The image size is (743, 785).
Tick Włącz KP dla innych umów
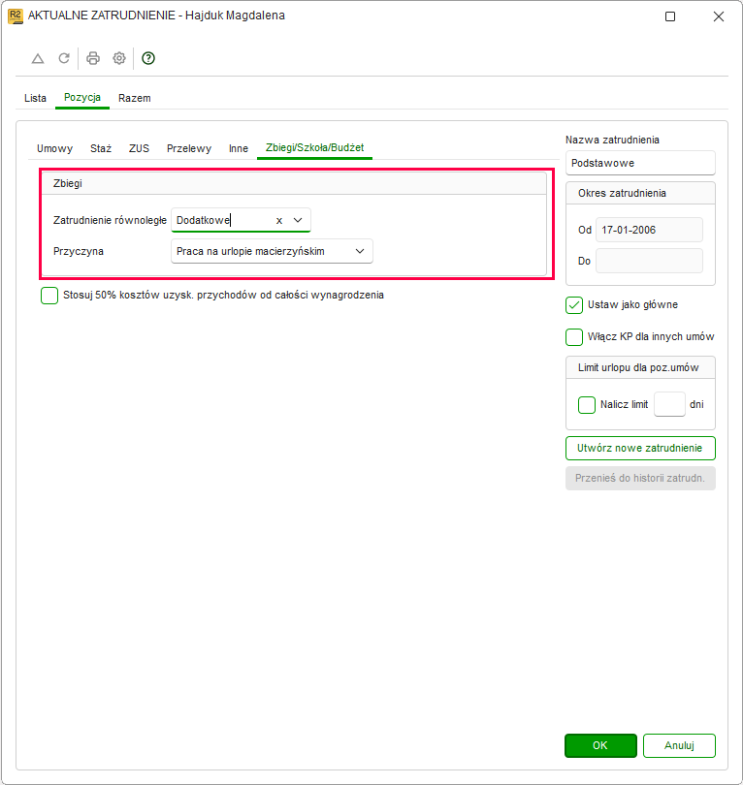click(574, 337)
